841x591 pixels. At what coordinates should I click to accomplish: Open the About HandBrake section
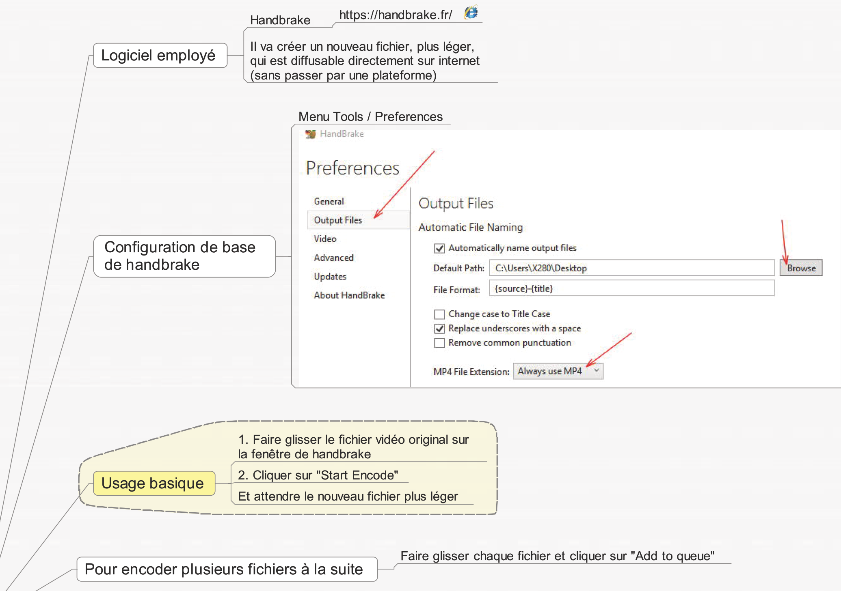[349, 295]
